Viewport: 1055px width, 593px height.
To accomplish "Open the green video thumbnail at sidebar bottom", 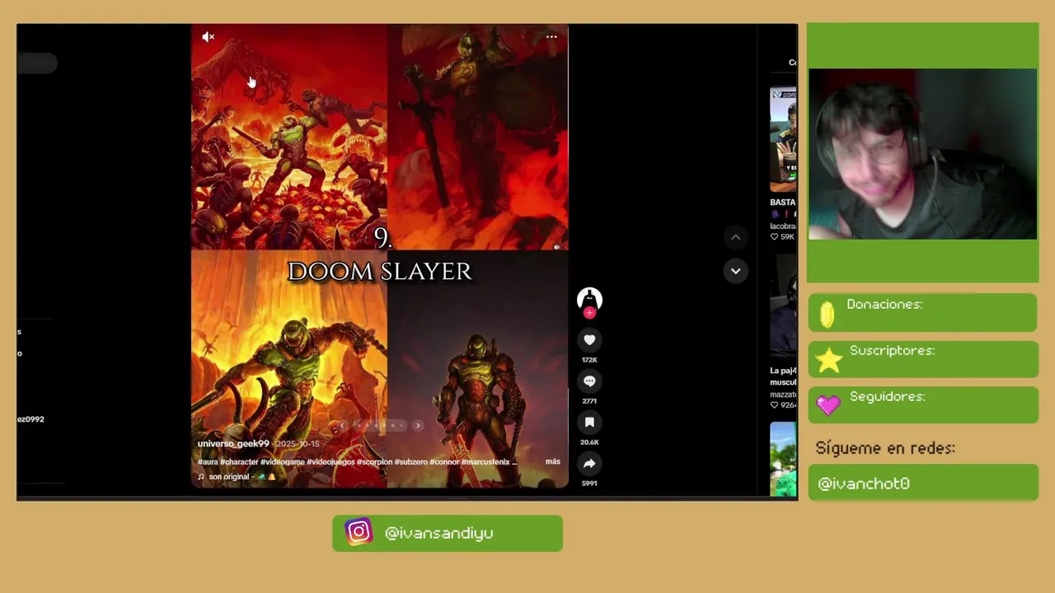I will tap(783, 460).
